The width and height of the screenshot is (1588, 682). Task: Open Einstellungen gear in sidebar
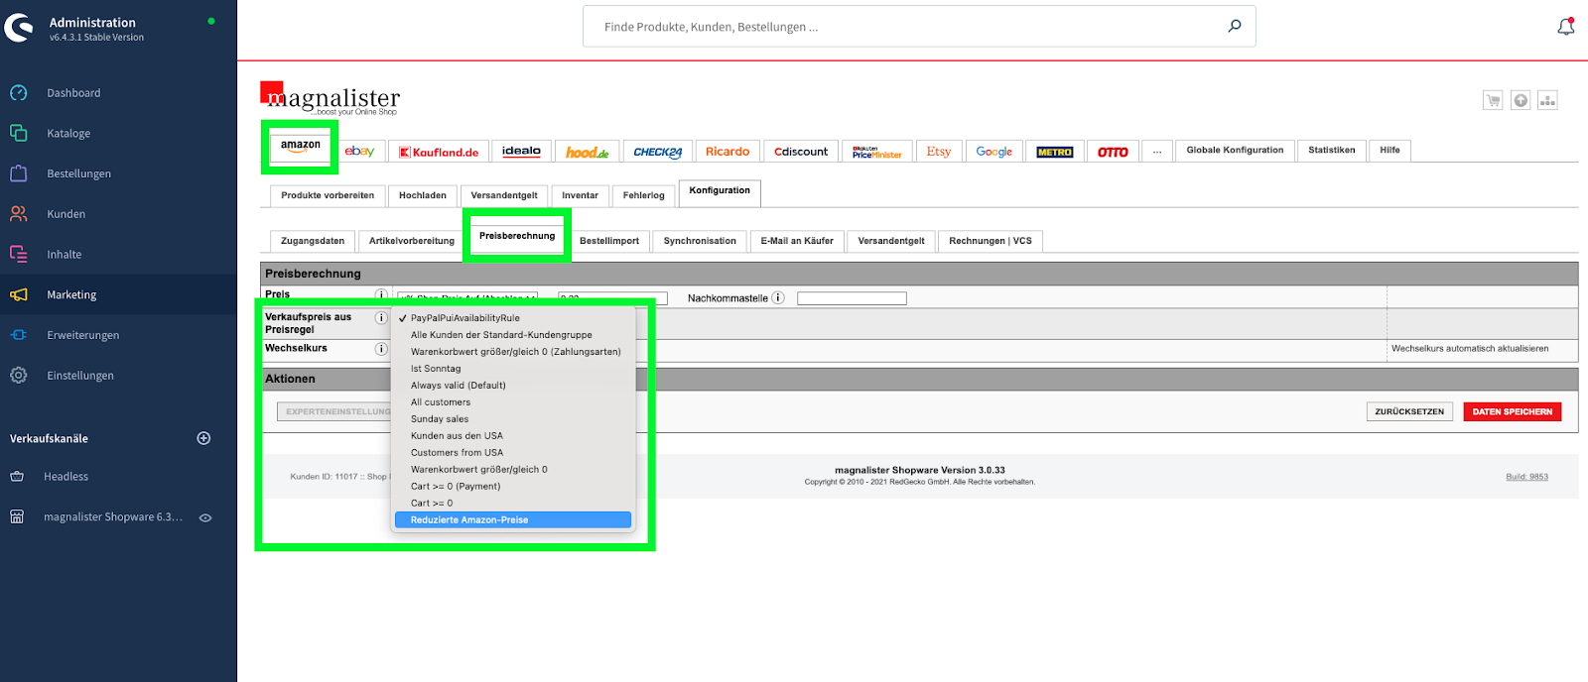tap(18, 375)
